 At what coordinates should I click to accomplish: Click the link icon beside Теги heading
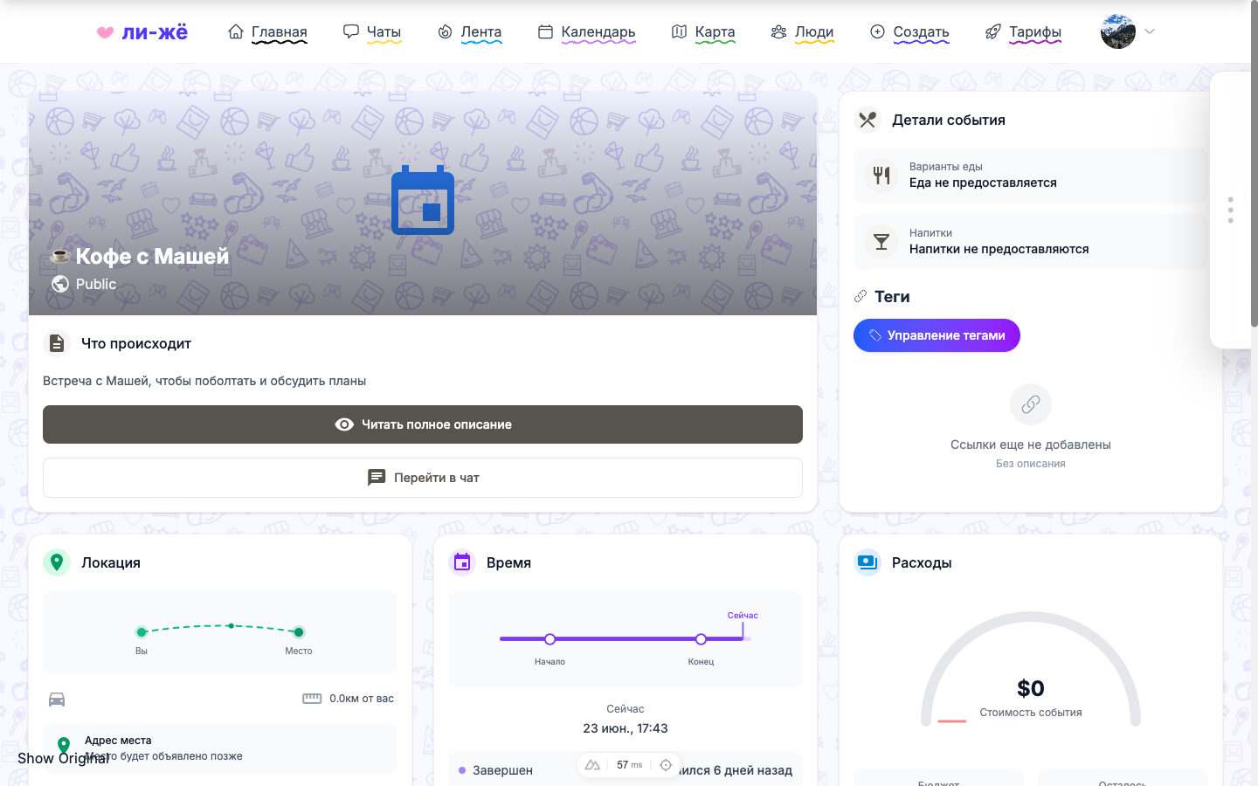click(861, 296)
